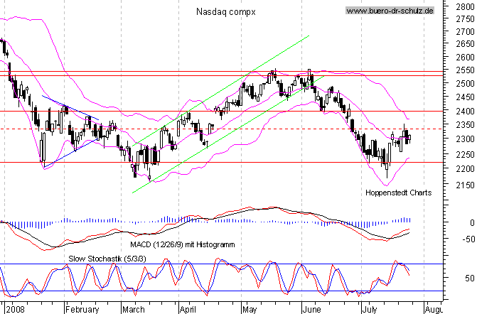Click the MACD axis value -50
The image size is (477, 314).
(468, 239)
